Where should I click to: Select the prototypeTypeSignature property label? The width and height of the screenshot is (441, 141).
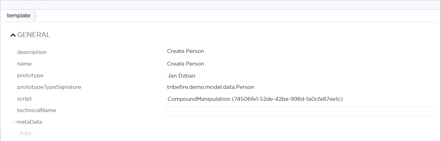(49, 87)
